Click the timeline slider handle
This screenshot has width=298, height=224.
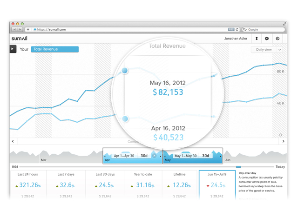point(238,167)
